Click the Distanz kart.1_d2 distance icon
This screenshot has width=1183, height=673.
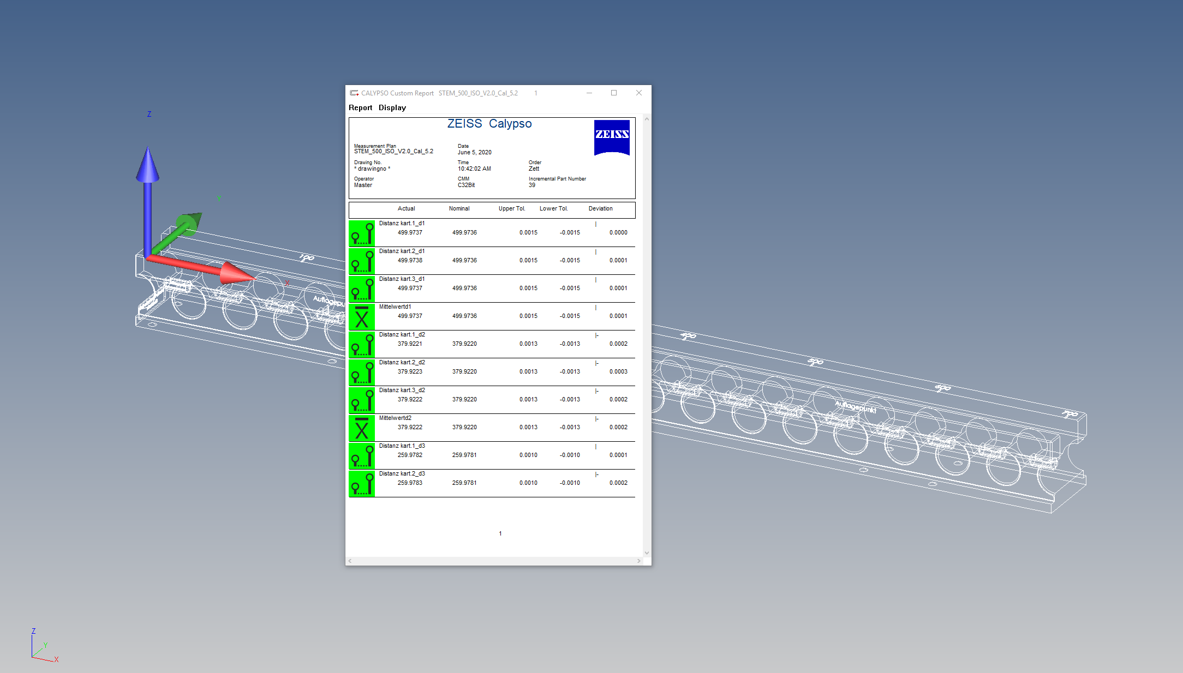(362, 345)
